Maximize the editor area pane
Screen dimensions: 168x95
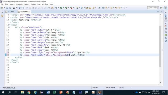[x=161, y=11]
